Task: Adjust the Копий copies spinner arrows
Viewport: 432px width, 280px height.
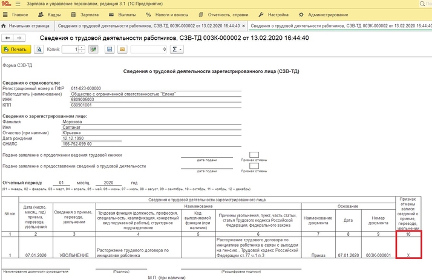Action: pyautogui.click(x=83, y=50)
